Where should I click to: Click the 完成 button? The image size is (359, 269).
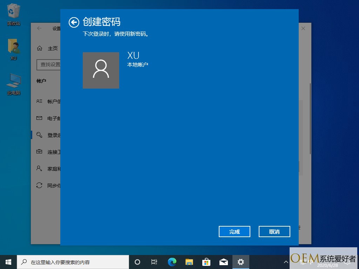234,232
